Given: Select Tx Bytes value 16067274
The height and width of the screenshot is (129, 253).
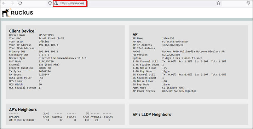Looking at the screenshot, I should tap(45, 71).
